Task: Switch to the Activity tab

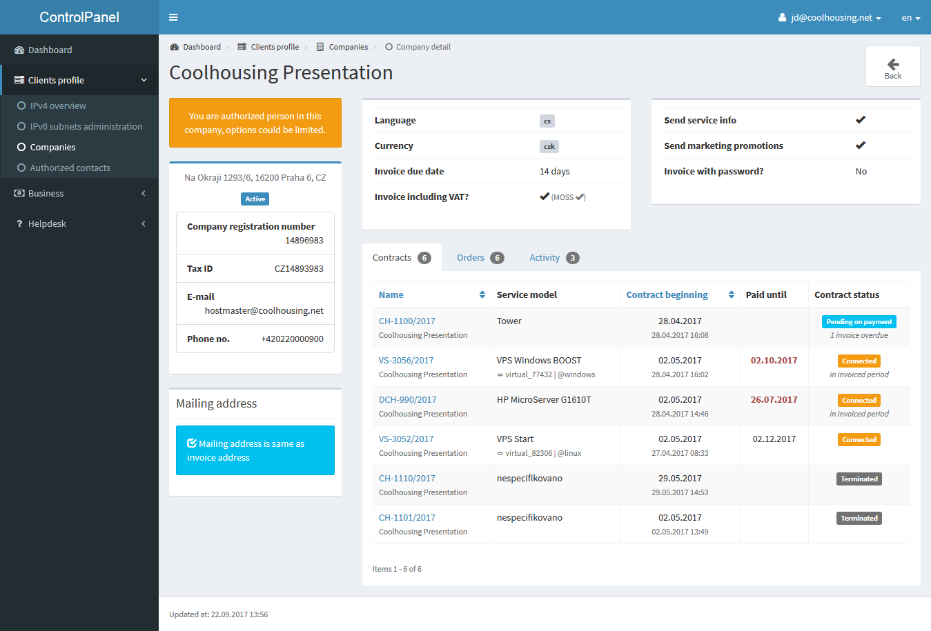Action: click(554, 257)
